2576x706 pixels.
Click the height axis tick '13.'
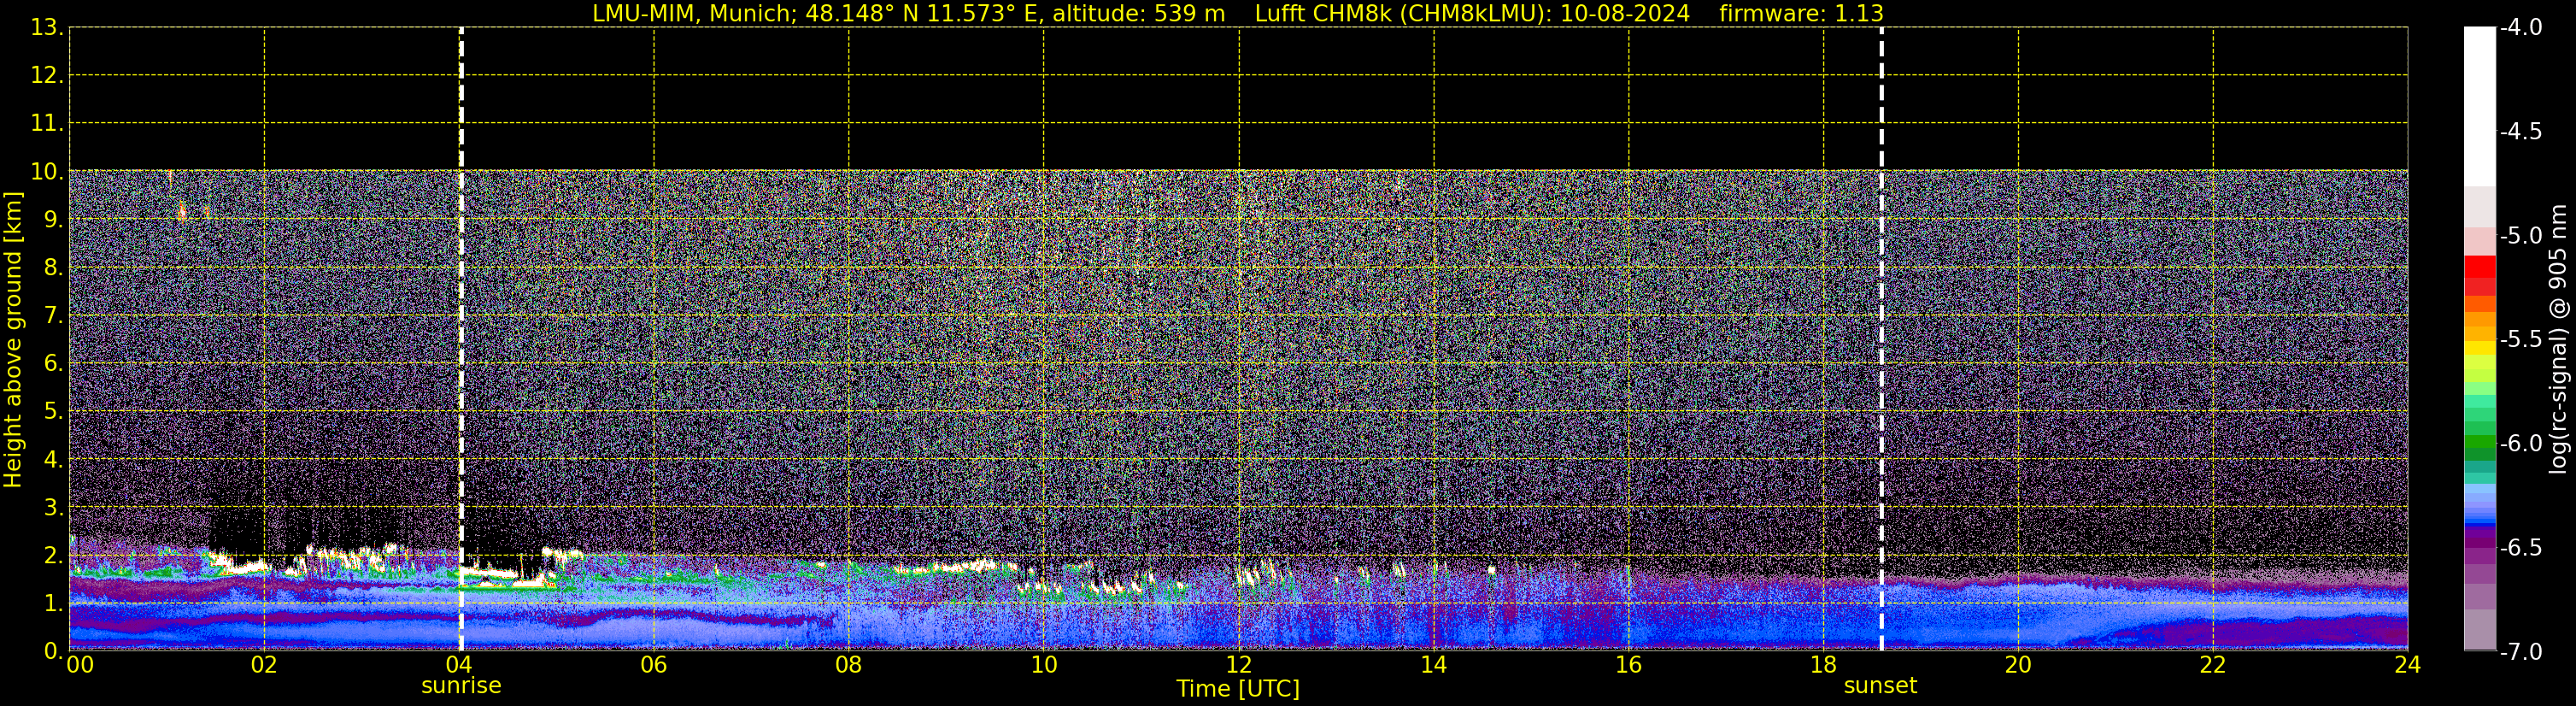[x=47, y=28]
